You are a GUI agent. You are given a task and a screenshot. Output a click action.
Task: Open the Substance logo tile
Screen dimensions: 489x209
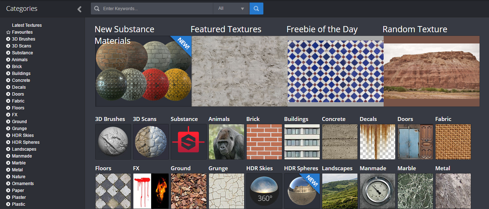pos(189,142)
